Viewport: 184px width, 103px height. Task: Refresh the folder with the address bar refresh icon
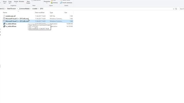(x=176, y=9)
